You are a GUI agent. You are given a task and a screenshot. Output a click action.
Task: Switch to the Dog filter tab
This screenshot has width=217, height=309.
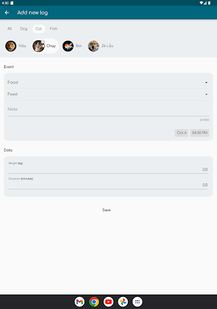click(24, 29)
